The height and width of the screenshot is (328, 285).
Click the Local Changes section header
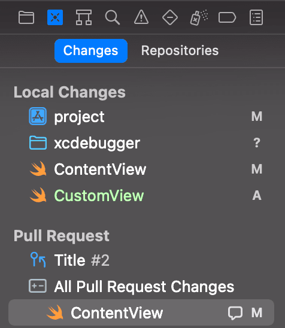[69, 92]
